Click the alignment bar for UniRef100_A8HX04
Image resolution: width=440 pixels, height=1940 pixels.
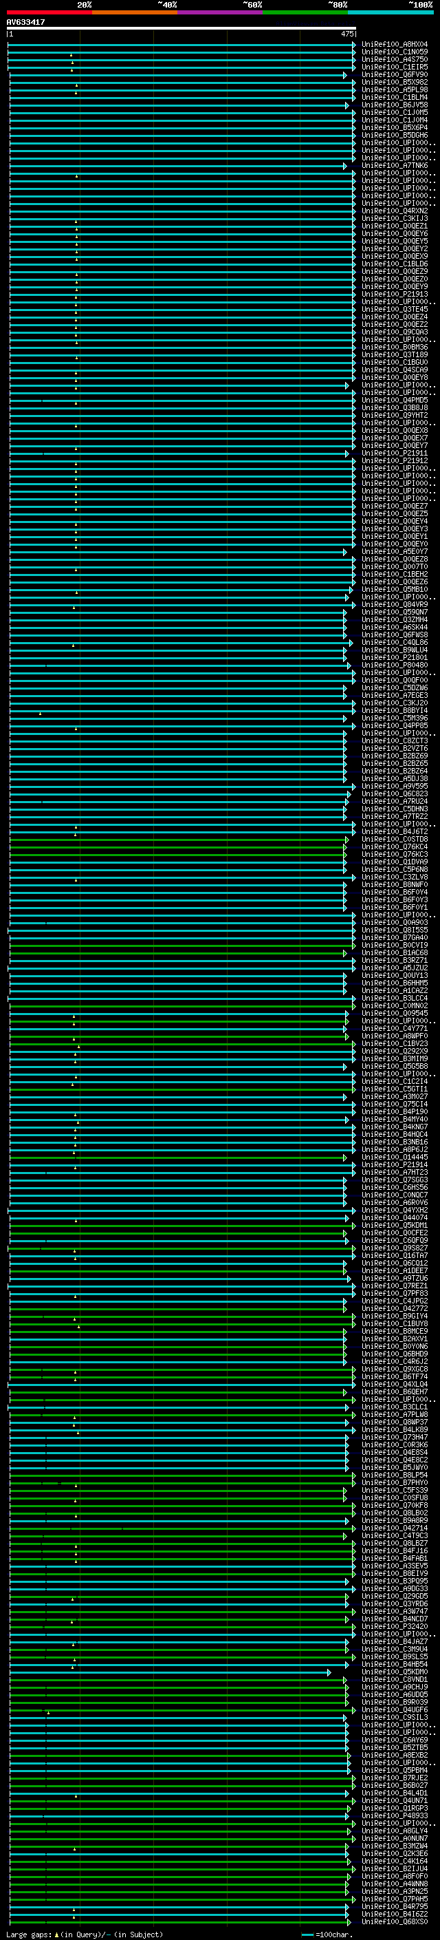pos(181,45)
